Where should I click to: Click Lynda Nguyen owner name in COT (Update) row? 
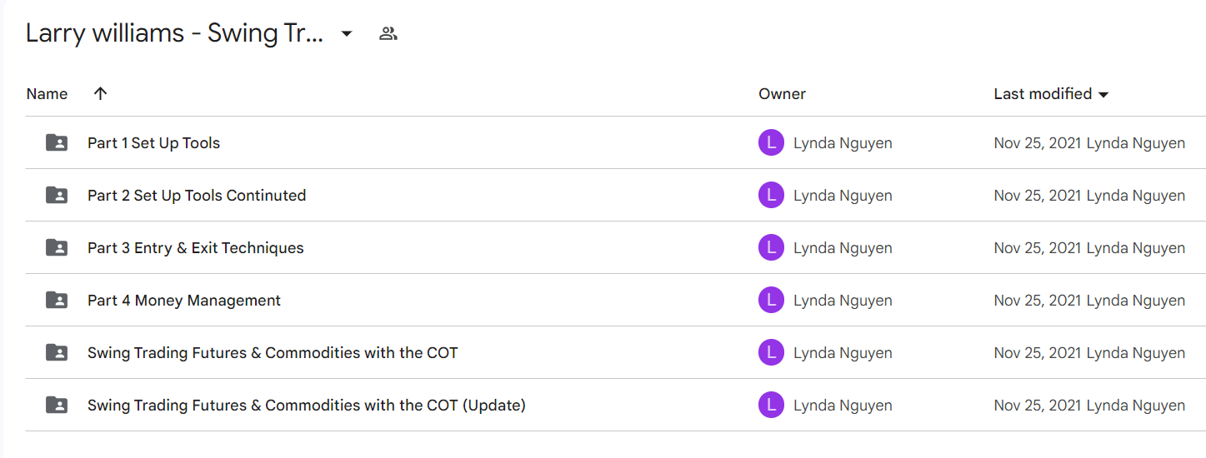click(843, 406)
